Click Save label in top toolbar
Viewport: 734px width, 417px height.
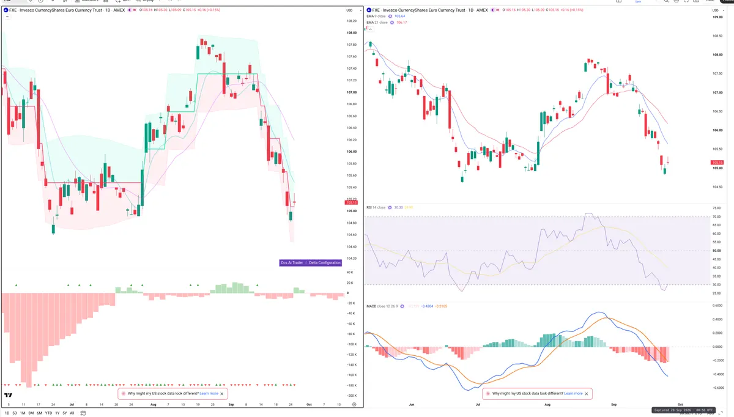(639, 2)
